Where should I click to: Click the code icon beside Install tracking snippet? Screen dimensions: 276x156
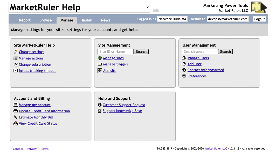pyautogui.click(x=16, y=71)
